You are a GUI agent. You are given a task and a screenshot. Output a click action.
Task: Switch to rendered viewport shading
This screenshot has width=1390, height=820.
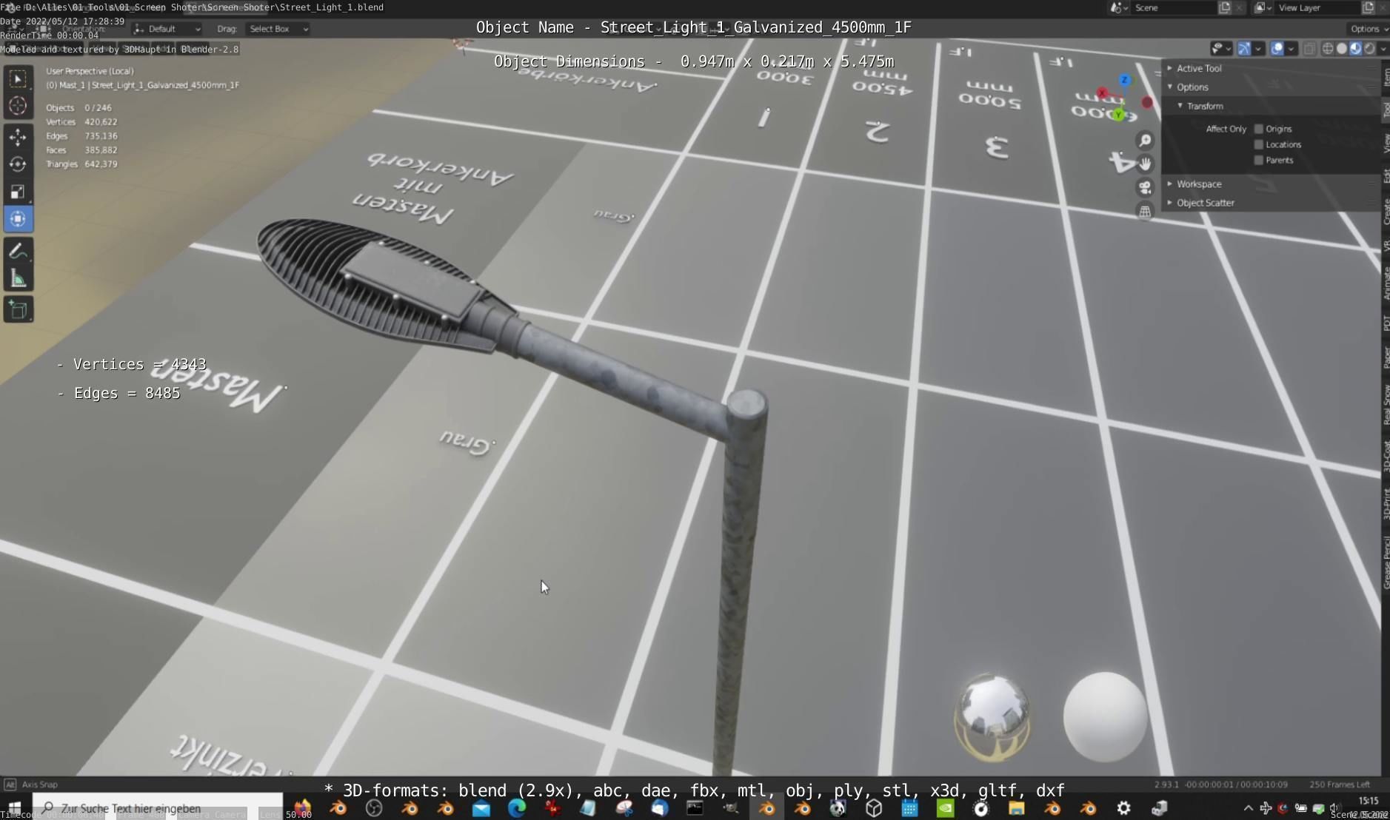1369,49
